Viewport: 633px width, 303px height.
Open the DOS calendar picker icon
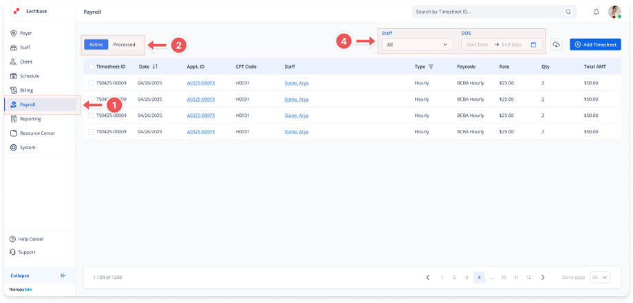[x=533, y=45]
